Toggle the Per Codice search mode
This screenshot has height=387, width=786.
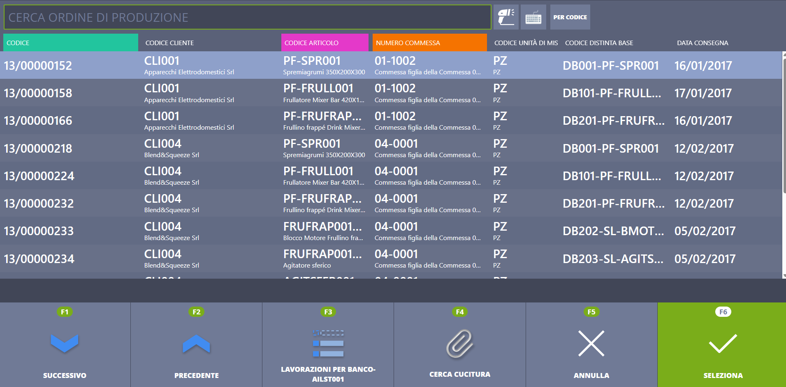point(570,17)
